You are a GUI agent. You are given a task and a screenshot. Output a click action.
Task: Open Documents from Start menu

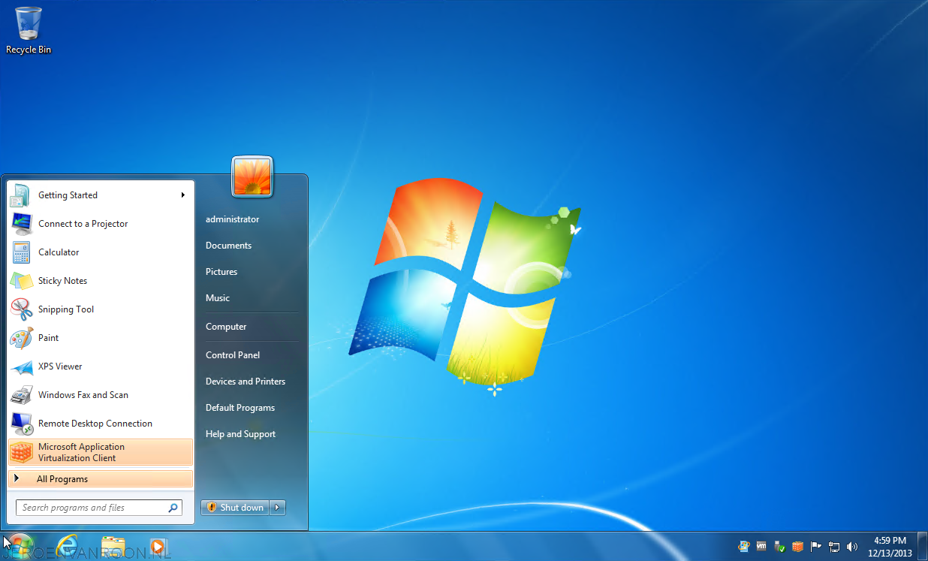pyautogui.click(x=228, y=246)
